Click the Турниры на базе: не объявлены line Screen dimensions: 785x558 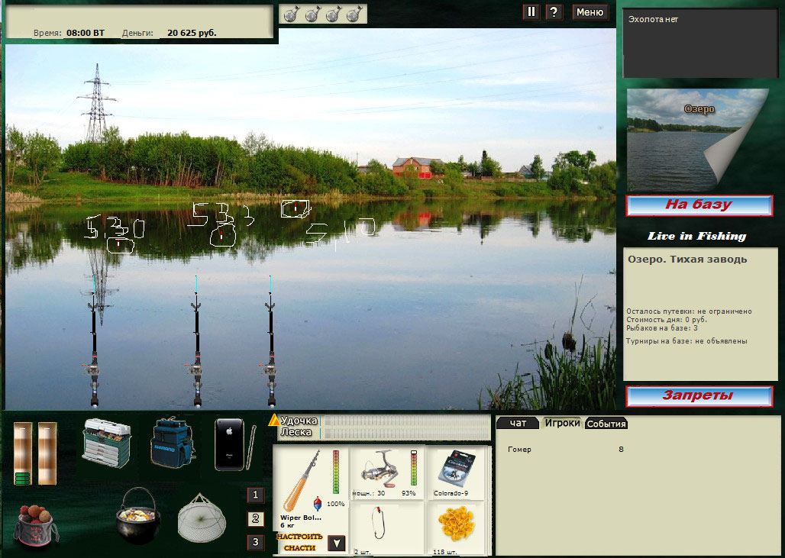pos(686,340)
